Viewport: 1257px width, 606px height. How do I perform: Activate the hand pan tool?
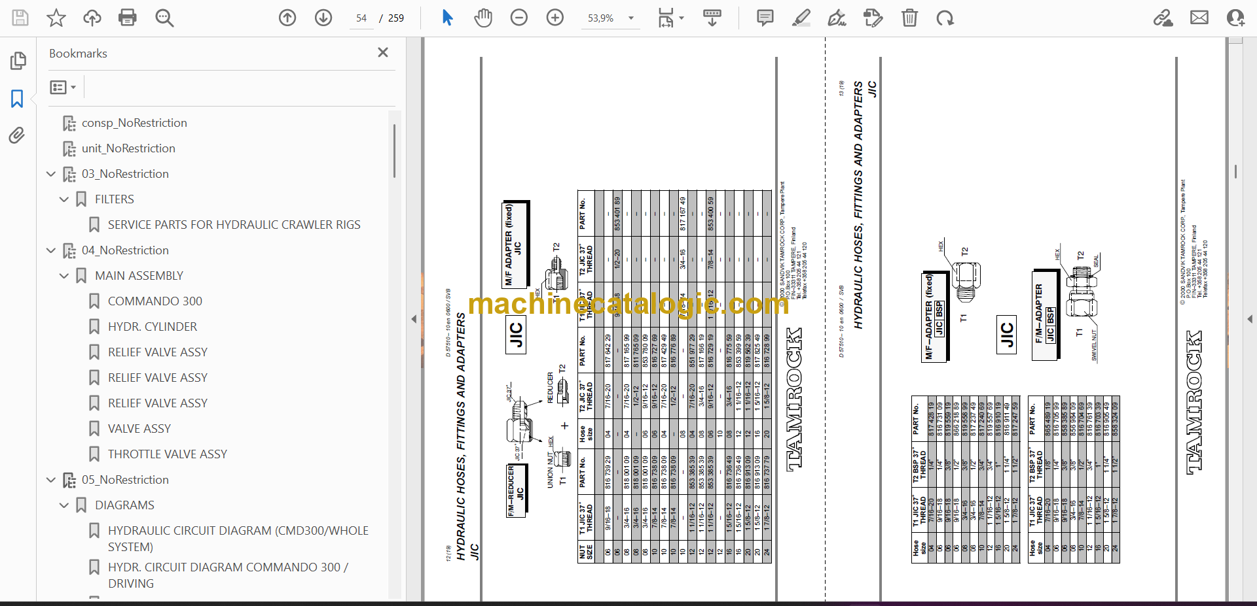[x=483, y=18]
